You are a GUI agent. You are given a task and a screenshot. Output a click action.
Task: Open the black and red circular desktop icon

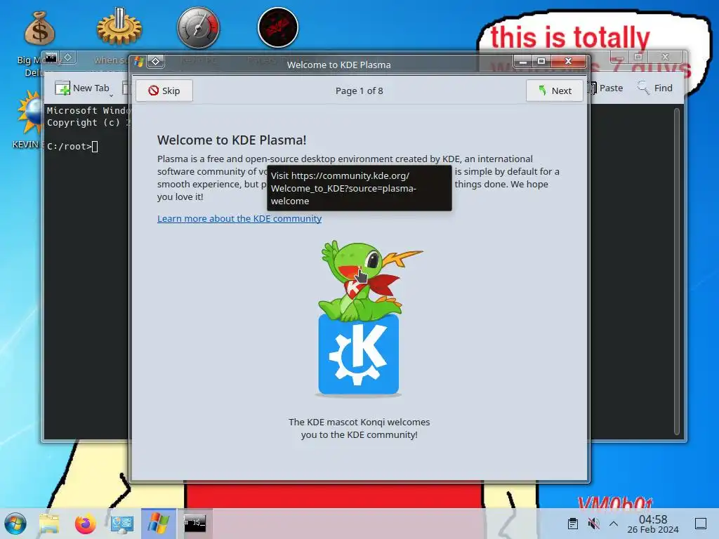coord(278,27)
